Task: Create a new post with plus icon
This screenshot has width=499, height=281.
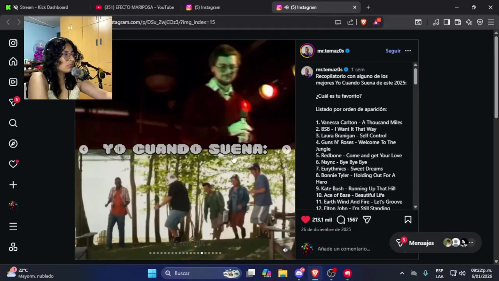Action: (13, 185)
